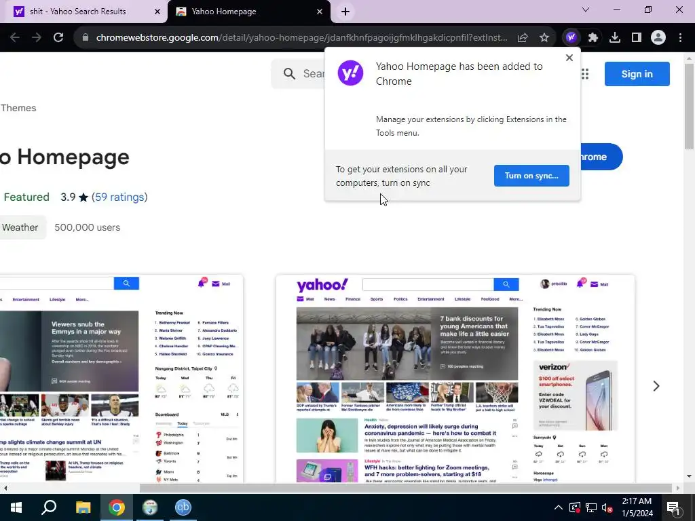Show next screenshot with right chevron
Image resolution: width=695 pixels, height=521 pixels.
point(656,386)
